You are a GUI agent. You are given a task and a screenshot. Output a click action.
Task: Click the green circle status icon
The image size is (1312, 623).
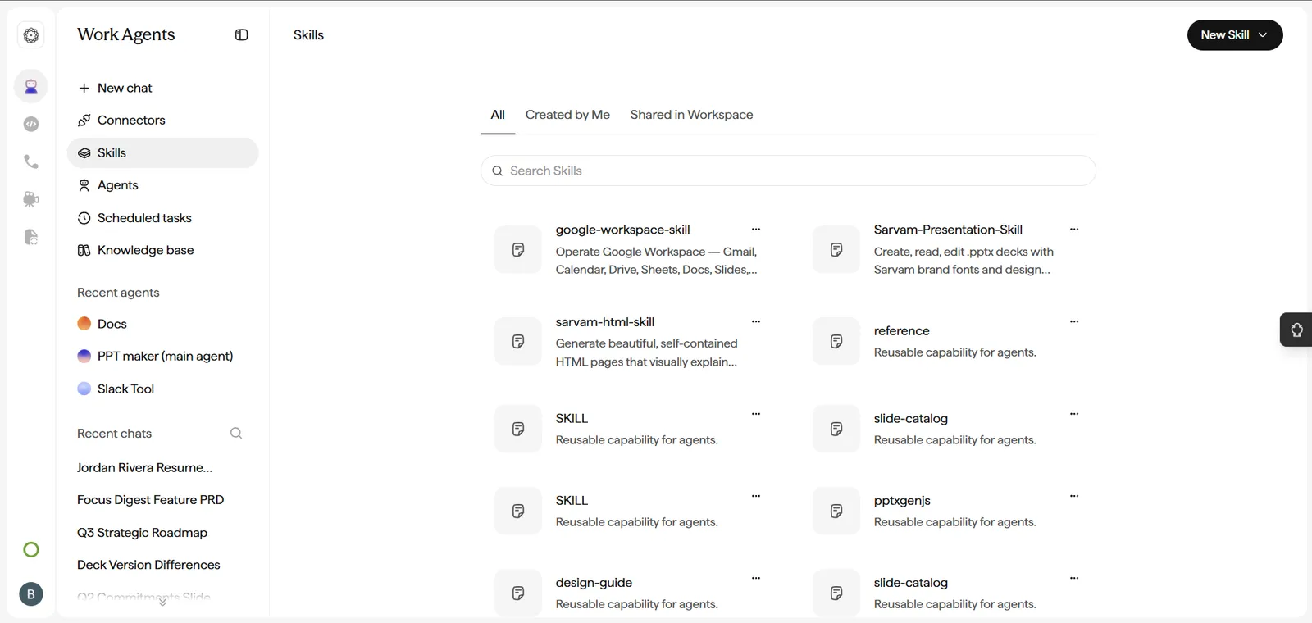point(31,550)
